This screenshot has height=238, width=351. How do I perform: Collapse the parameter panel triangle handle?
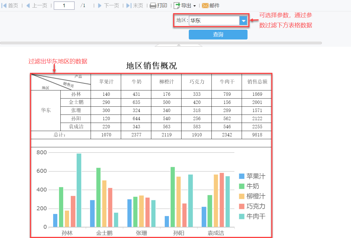pyautogui.click(x=179, y=45)
